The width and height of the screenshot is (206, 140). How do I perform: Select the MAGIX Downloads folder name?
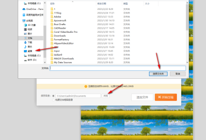(64, 58)
